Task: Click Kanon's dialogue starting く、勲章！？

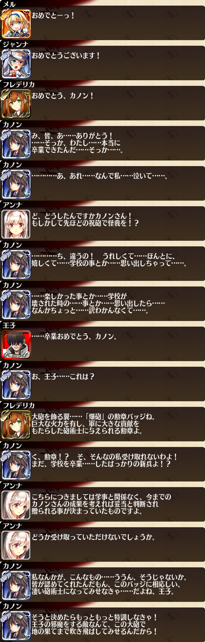Action: 104,460
